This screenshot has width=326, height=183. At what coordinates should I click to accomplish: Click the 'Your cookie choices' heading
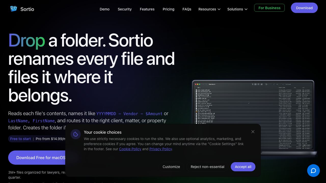pos(103,132)
